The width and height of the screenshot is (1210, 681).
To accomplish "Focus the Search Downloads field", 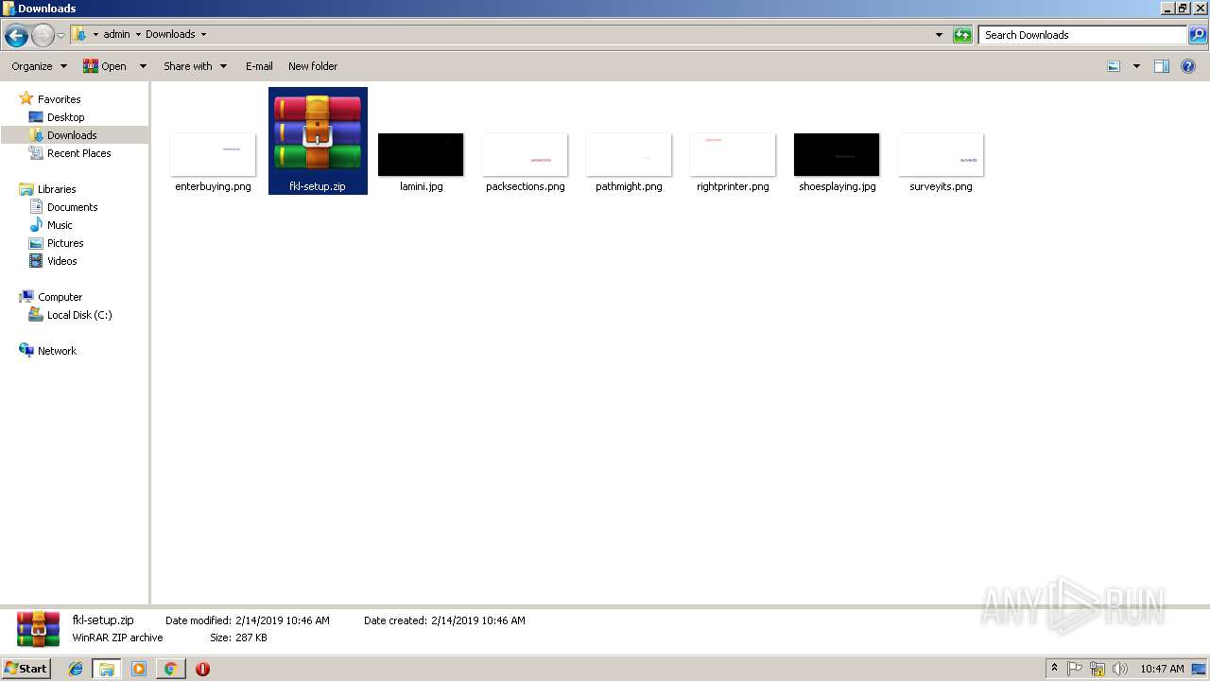I will point(1082,35).
